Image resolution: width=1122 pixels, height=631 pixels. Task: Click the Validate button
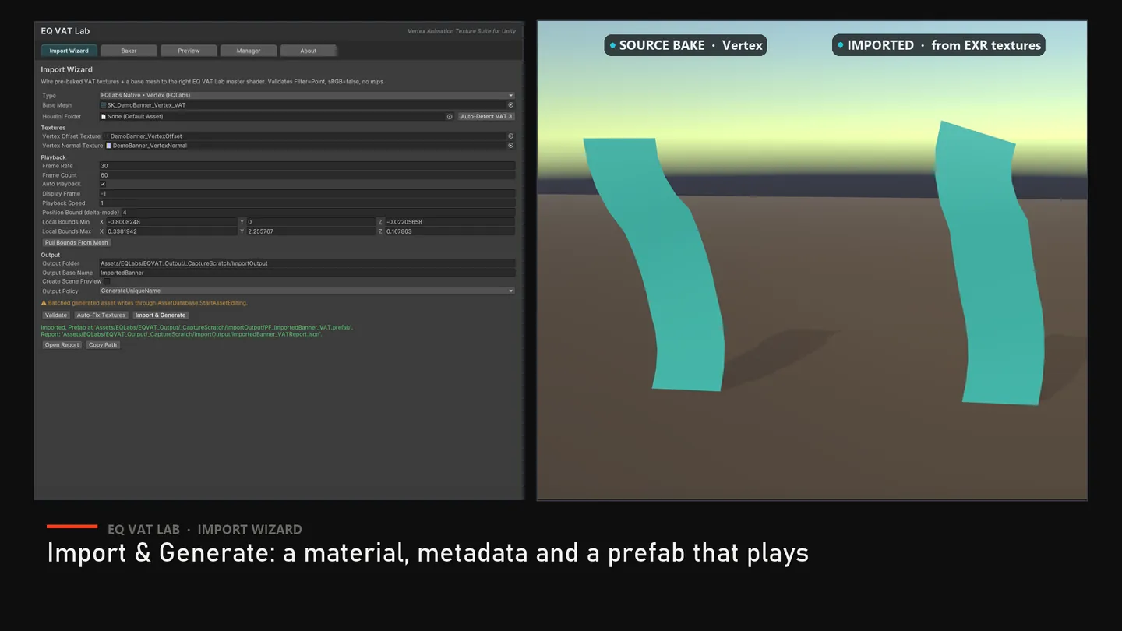[56, 315]
